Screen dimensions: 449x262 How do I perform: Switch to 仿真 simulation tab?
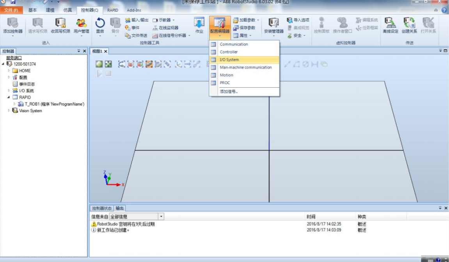(x=67, y=10)
